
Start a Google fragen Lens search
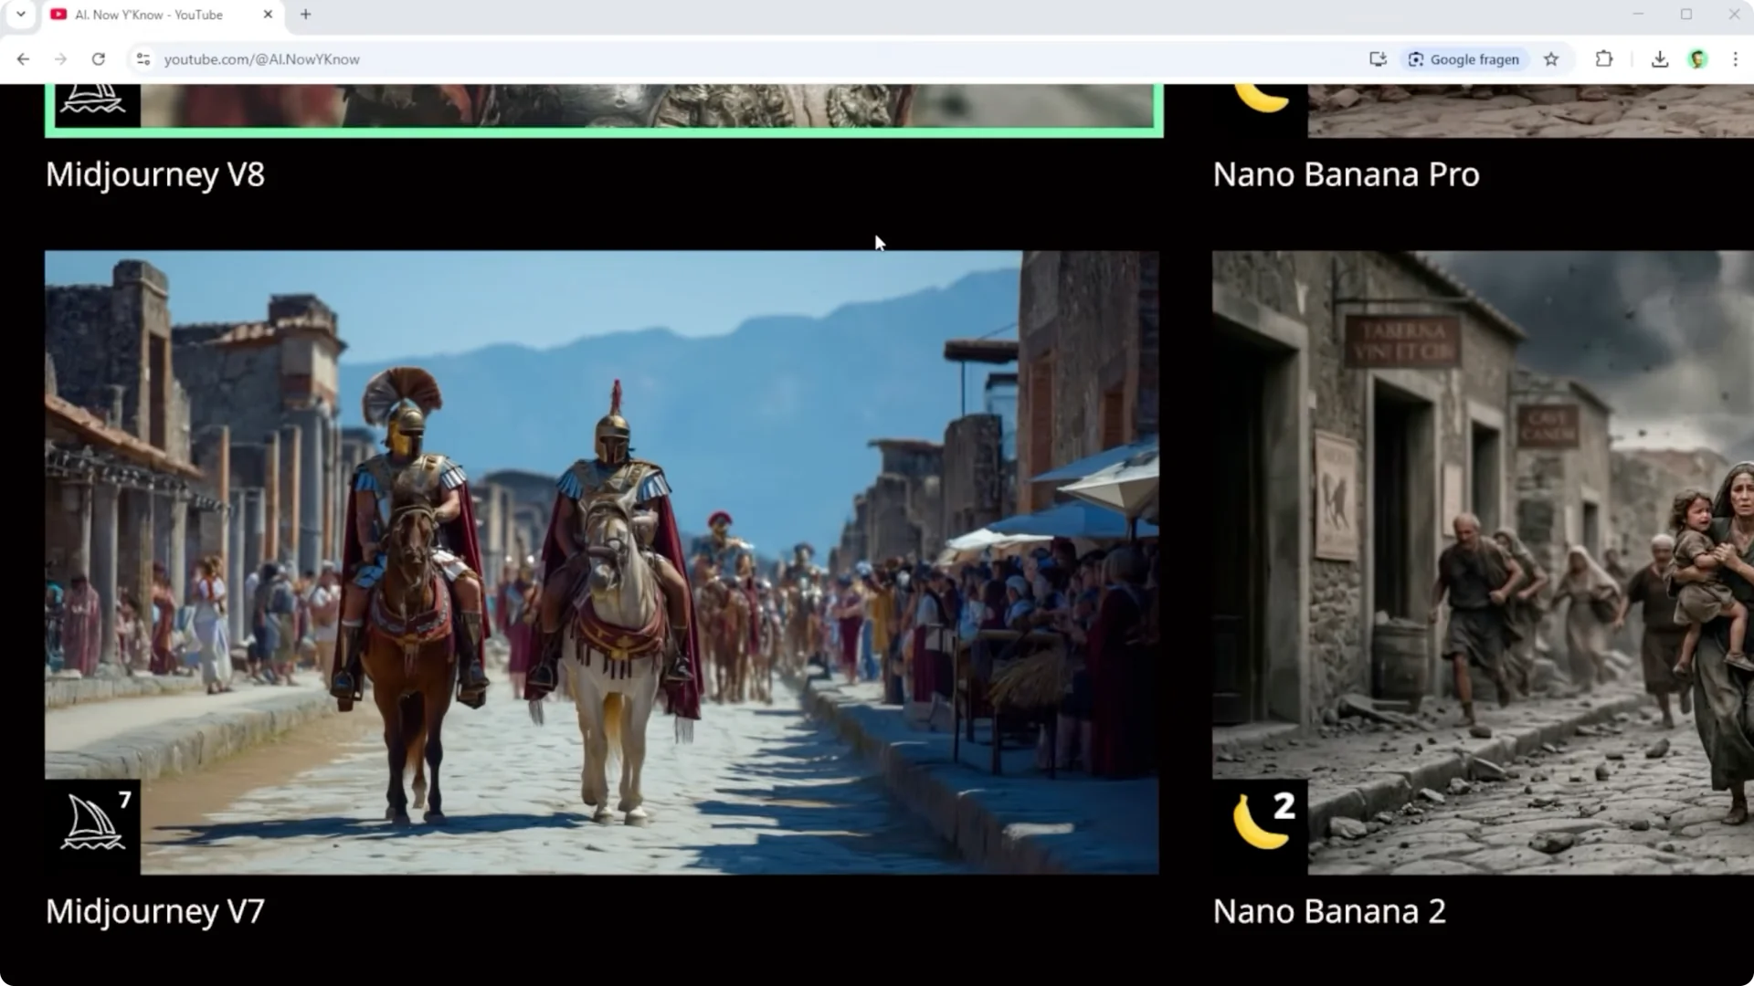(x=1463, y=59)
